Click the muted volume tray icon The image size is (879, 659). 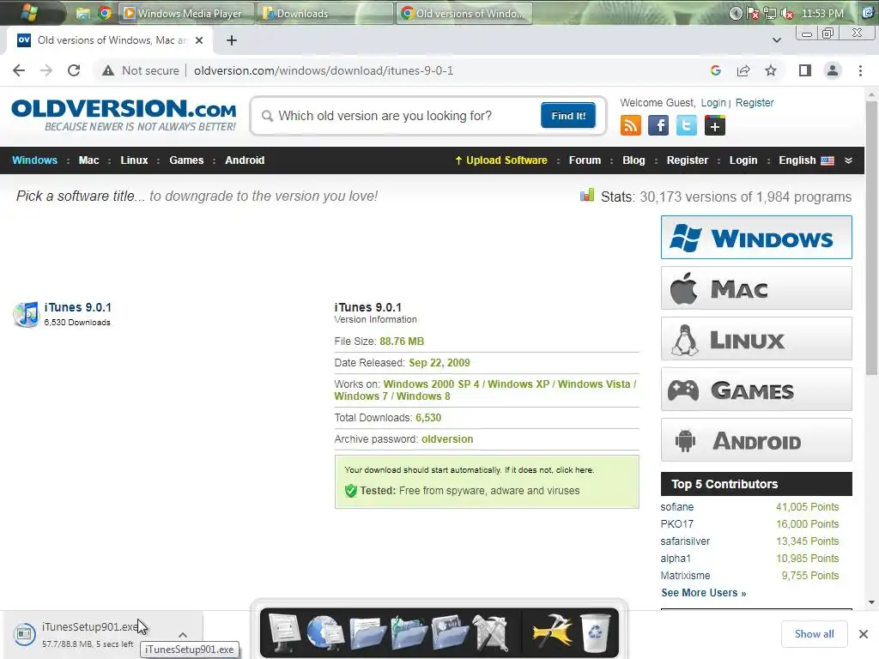tap(787, 14)
